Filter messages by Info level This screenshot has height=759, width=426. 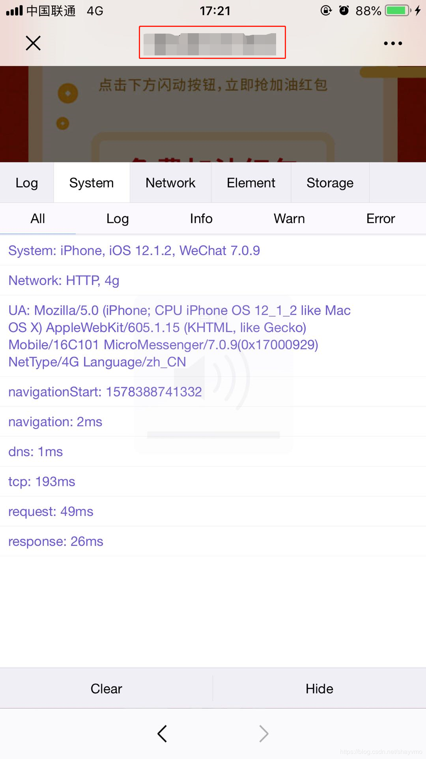[x=201, y=219]
